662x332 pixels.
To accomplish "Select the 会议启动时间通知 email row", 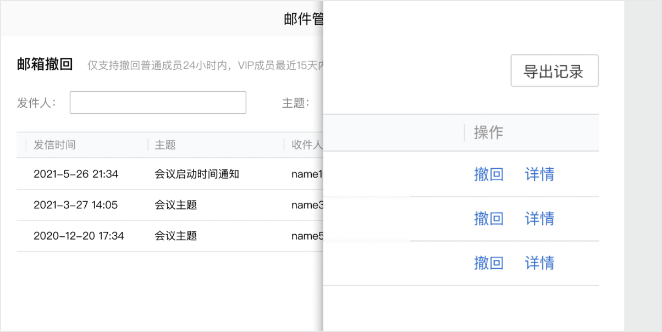I will (x=165, y=174).
